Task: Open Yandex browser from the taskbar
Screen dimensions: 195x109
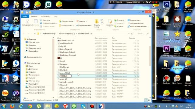Action: [x=66, y=106]
